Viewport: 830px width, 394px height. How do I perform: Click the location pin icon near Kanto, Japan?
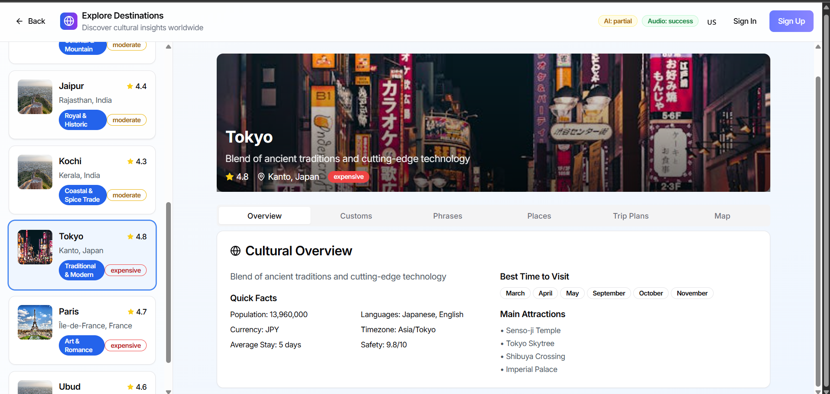click(261, 177)
